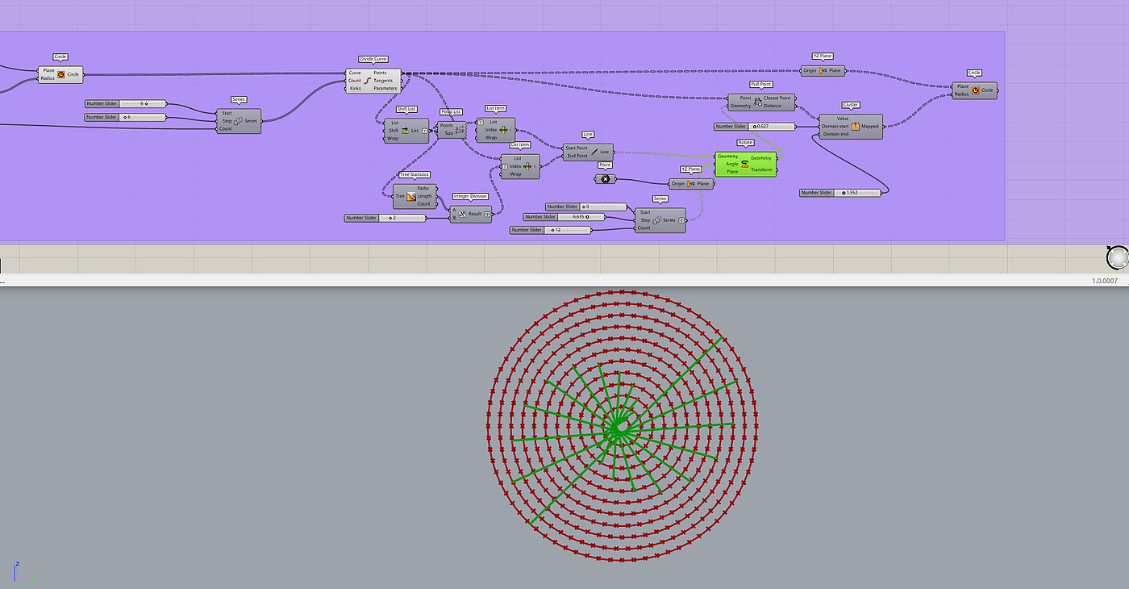1129x589 pixels.
Task: Click the 'Start Point' input of Line
Action: coord(577,148)
